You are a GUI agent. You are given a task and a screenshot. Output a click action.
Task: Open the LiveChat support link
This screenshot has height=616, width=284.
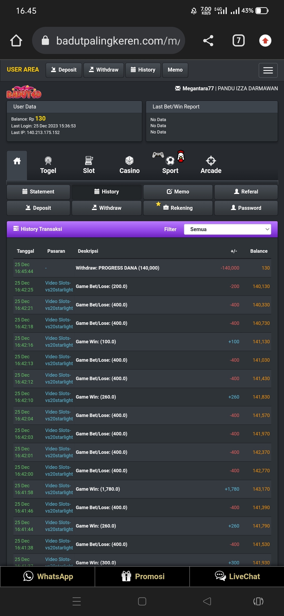[237, 576]
